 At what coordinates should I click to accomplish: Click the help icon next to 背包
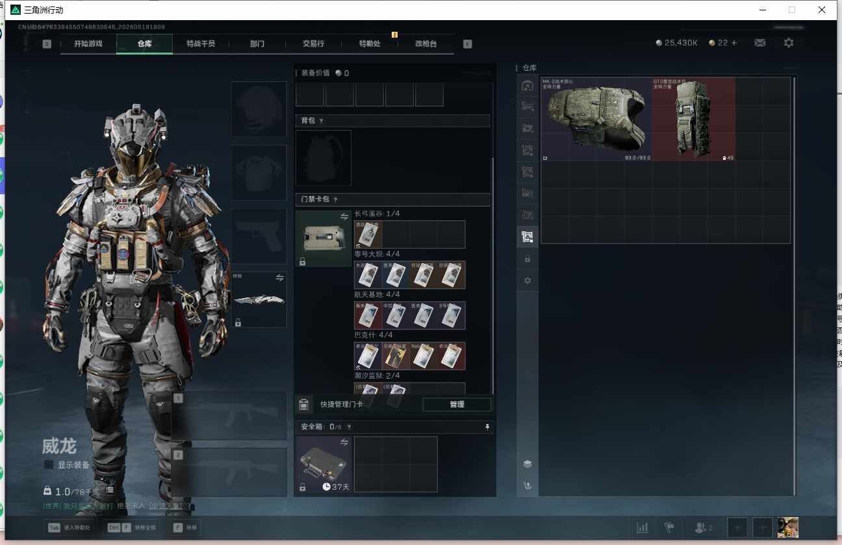(321, 121)
